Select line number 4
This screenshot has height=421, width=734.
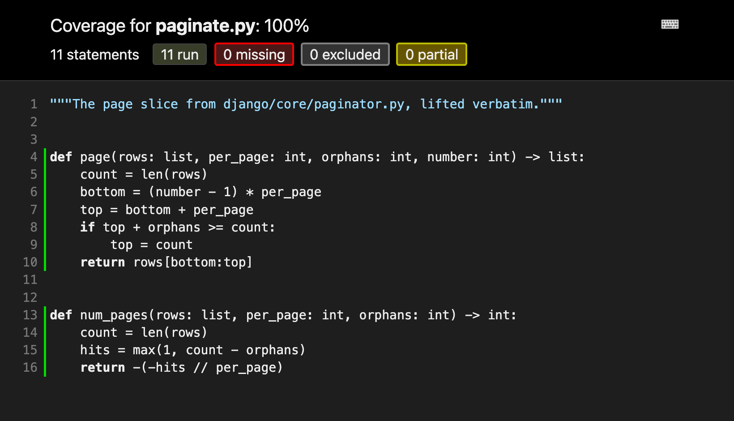[x=34, y=157]
